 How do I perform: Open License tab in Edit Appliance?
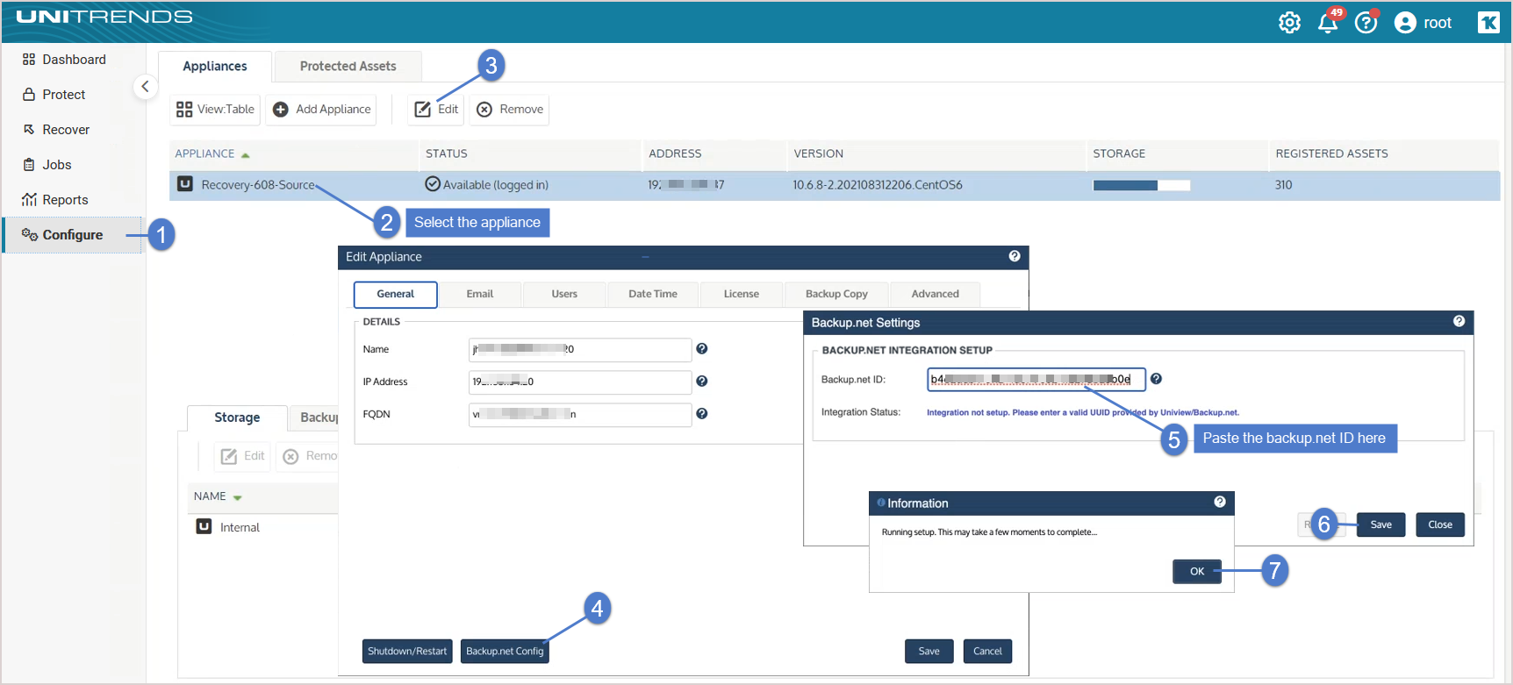pyautogui.click(x=742, y=295)
